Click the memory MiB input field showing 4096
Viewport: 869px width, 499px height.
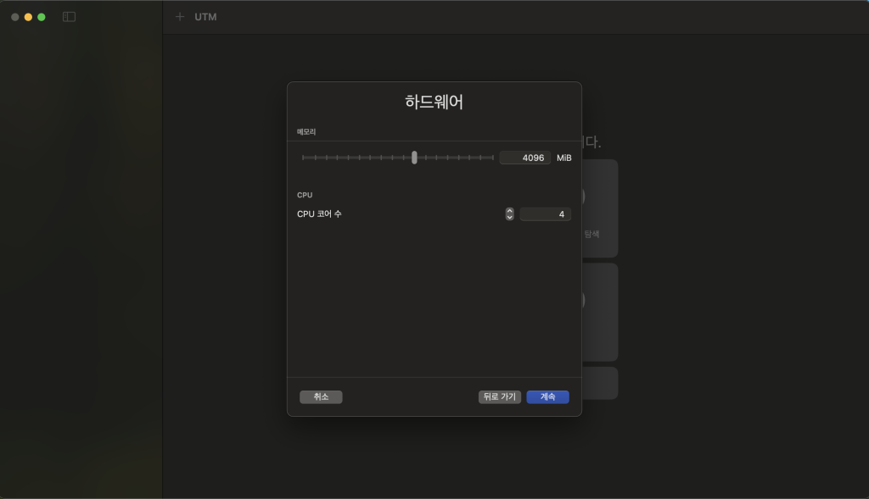click(524, 158)
